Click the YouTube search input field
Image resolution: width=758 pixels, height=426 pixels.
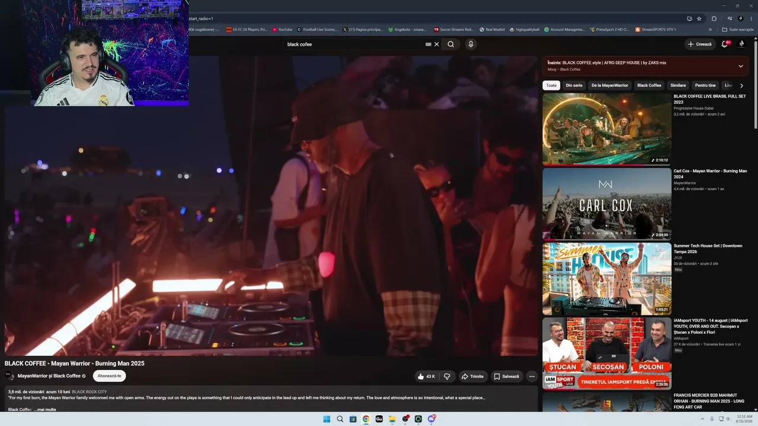pos(354,44)
